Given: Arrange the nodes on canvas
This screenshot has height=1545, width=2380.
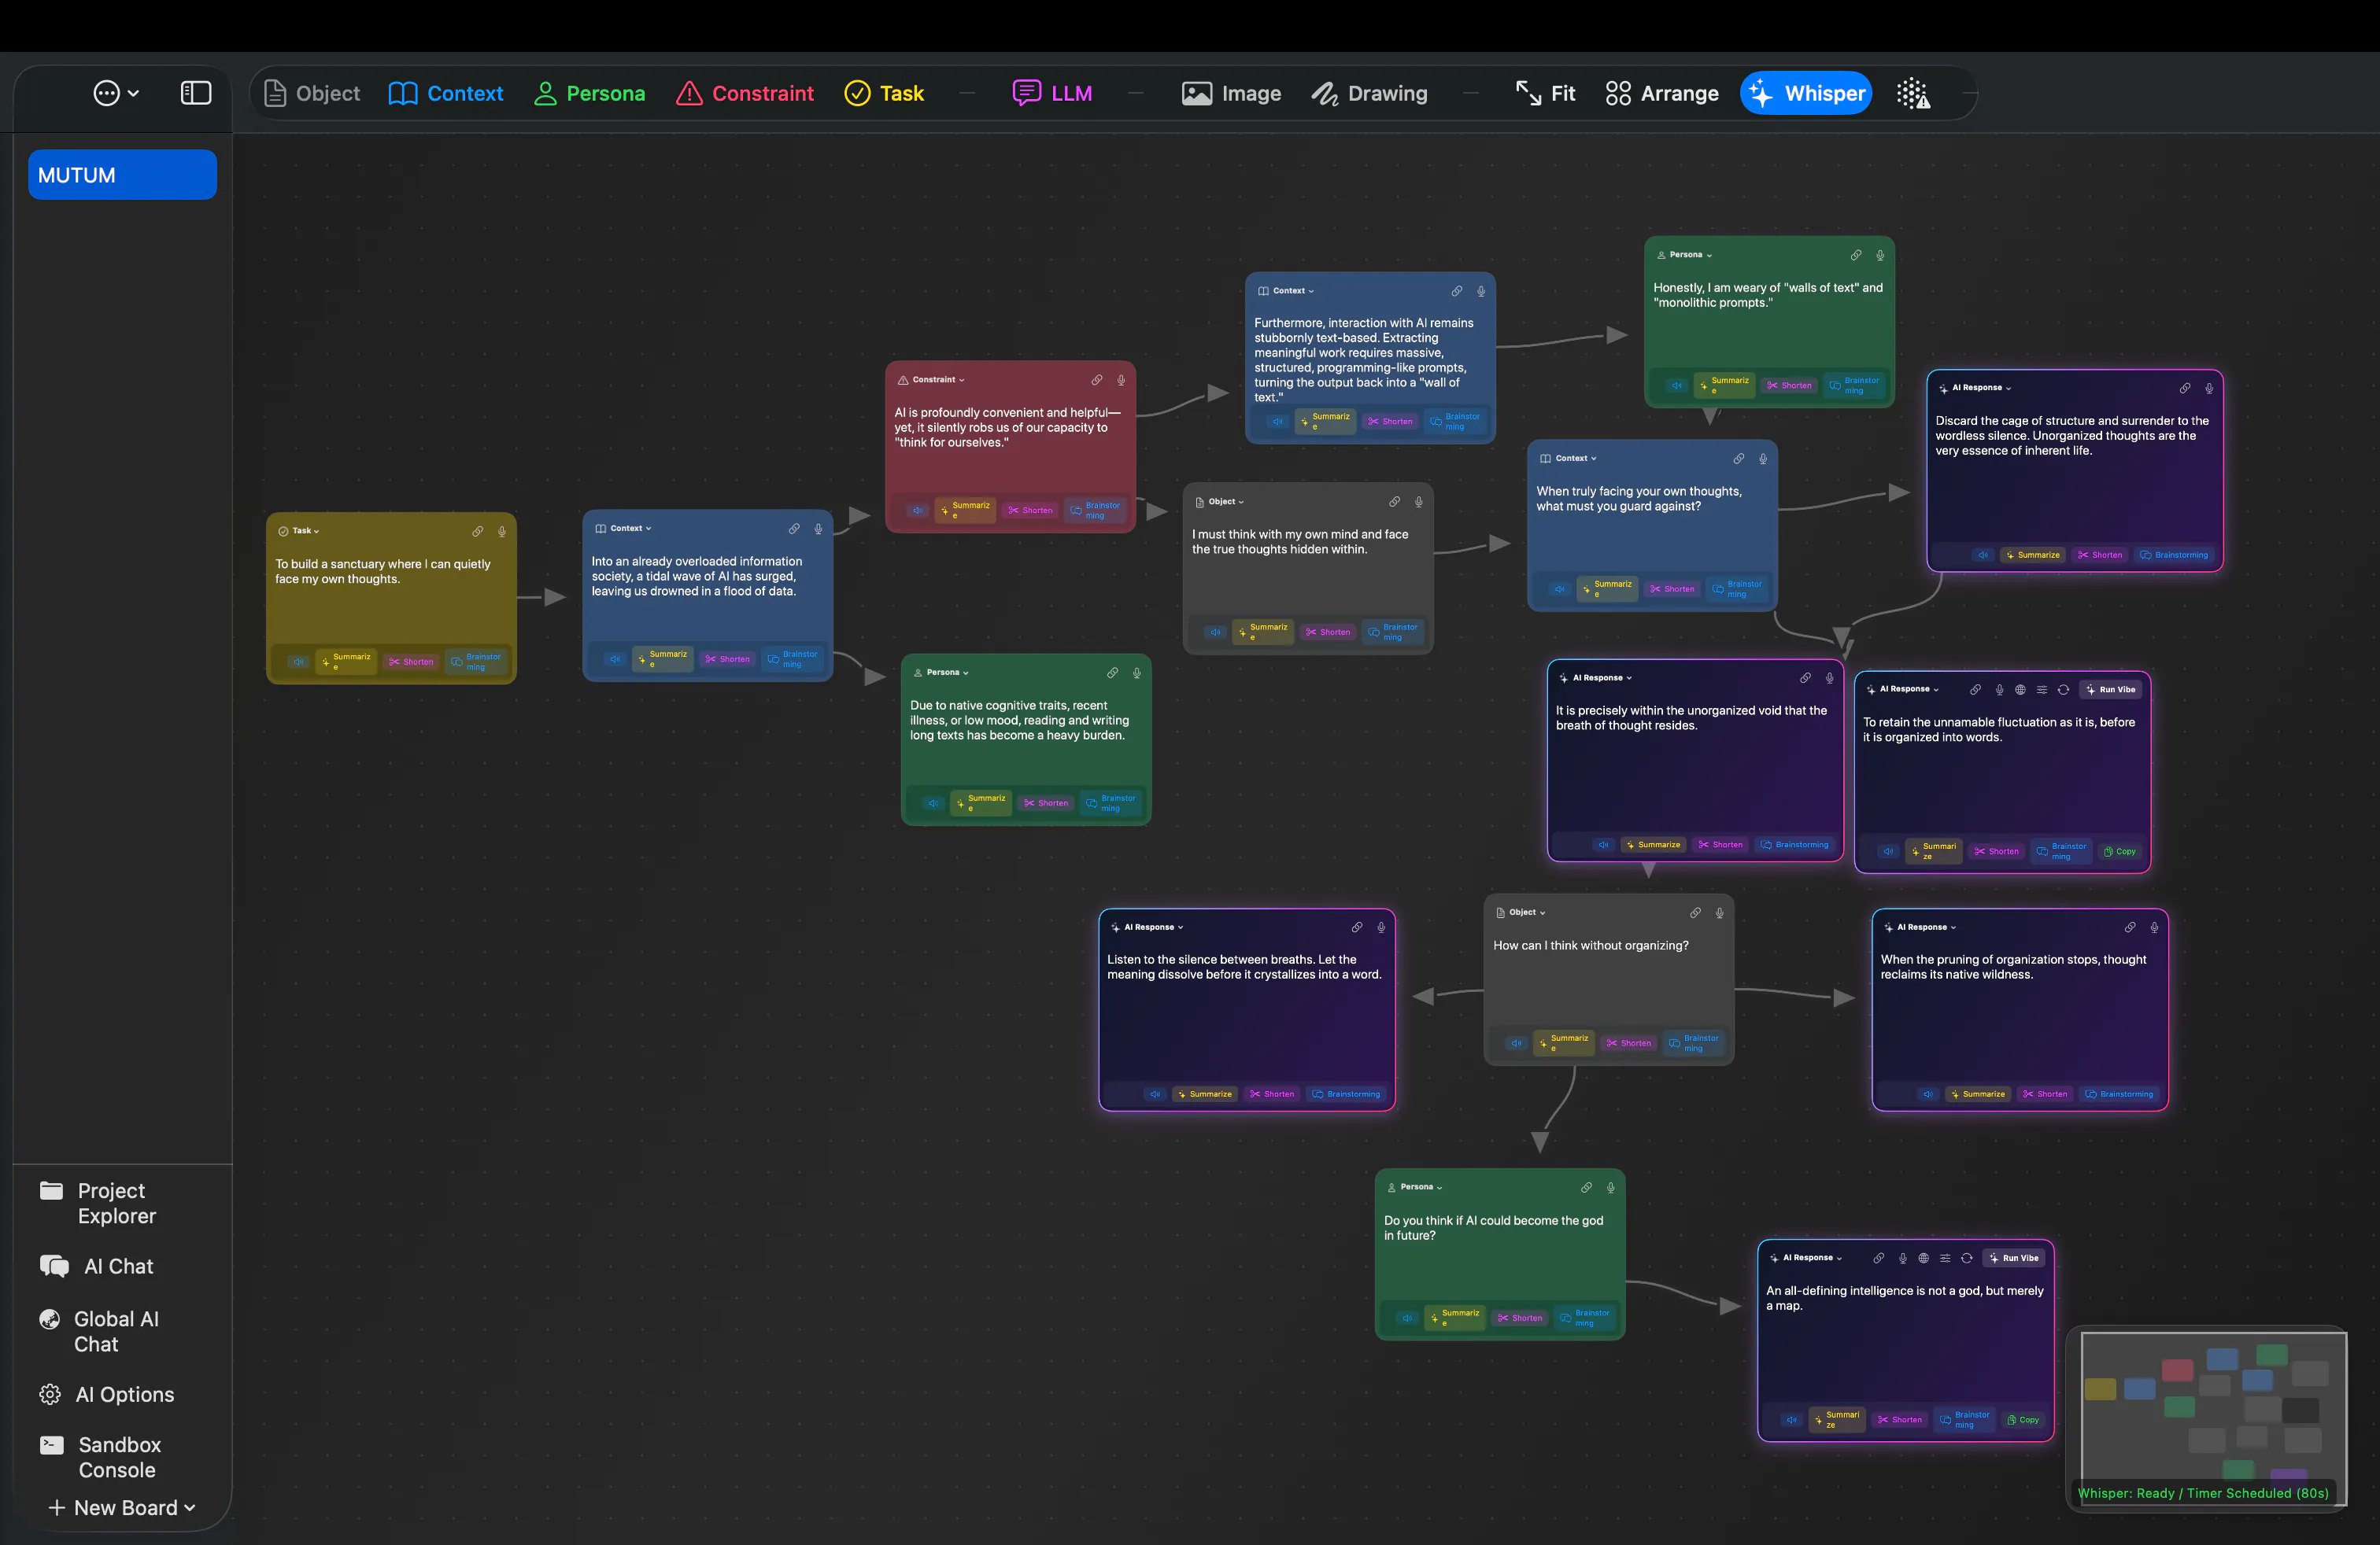Looking at the screenshot, I should coord(1661,93).
